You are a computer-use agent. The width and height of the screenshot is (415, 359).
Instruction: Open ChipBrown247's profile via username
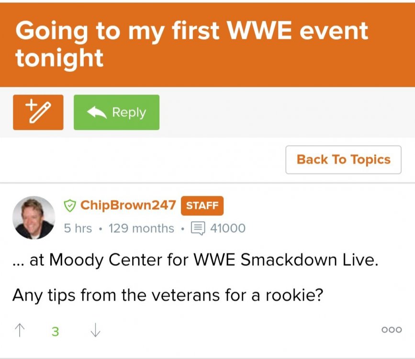point(128,206)
